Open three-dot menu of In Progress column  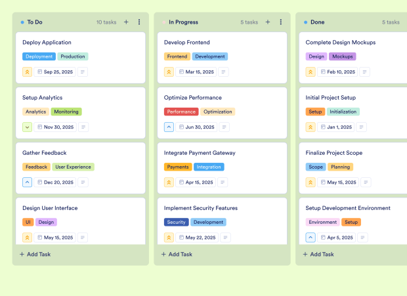pos(281,22)
